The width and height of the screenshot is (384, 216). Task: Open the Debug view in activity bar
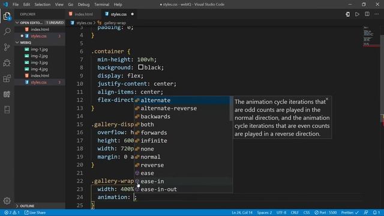(7, 62)
